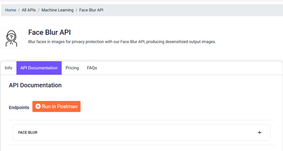Click the Run in Postman button
The height and width of the screenshot is (151, 283).
tap(56, 106)
